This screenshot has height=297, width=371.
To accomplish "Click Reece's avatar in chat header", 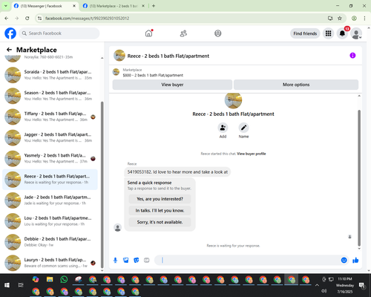I will (x=119, y=56).
